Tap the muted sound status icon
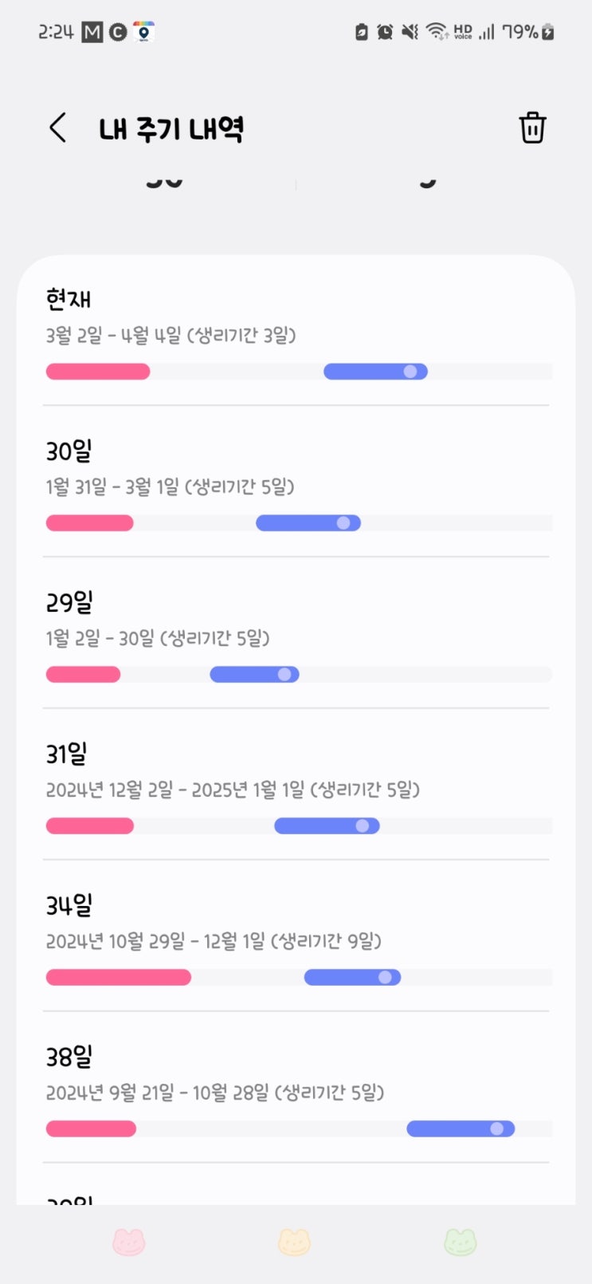 (x=410, y=32)
